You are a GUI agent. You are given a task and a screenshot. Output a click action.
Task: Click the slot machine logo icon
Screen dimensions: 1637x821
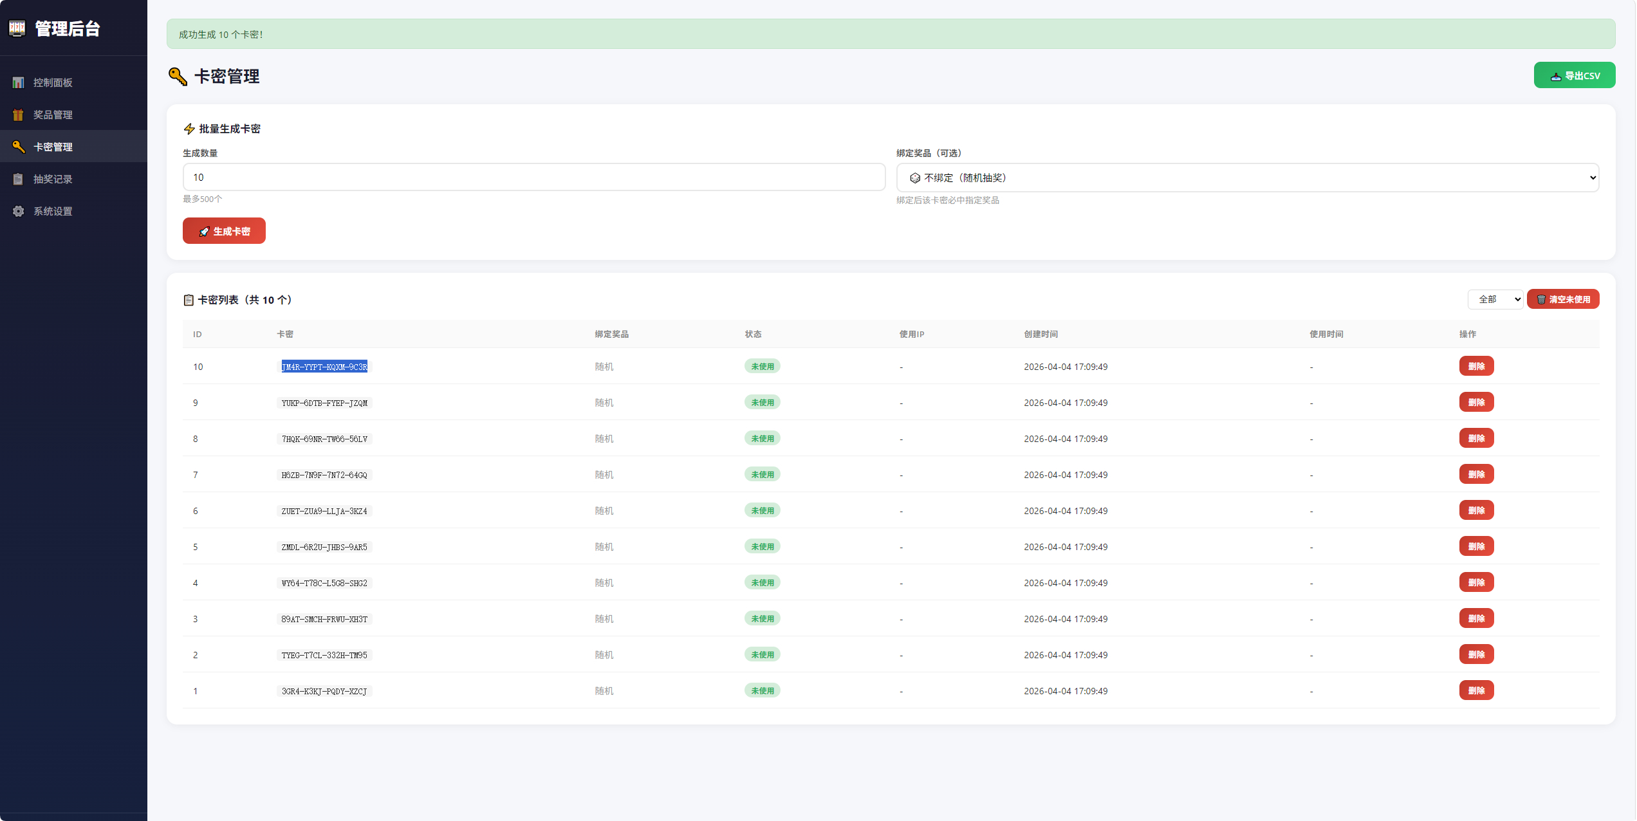click(x=17, y=28)
